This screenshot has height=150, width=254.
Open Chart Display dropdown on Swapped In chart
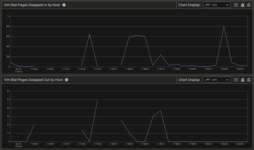coord(217,5)
